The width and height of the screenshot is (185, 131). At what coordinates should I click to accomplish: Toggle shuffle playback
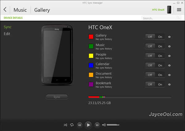pyautogui.click(x=65, y=125)
